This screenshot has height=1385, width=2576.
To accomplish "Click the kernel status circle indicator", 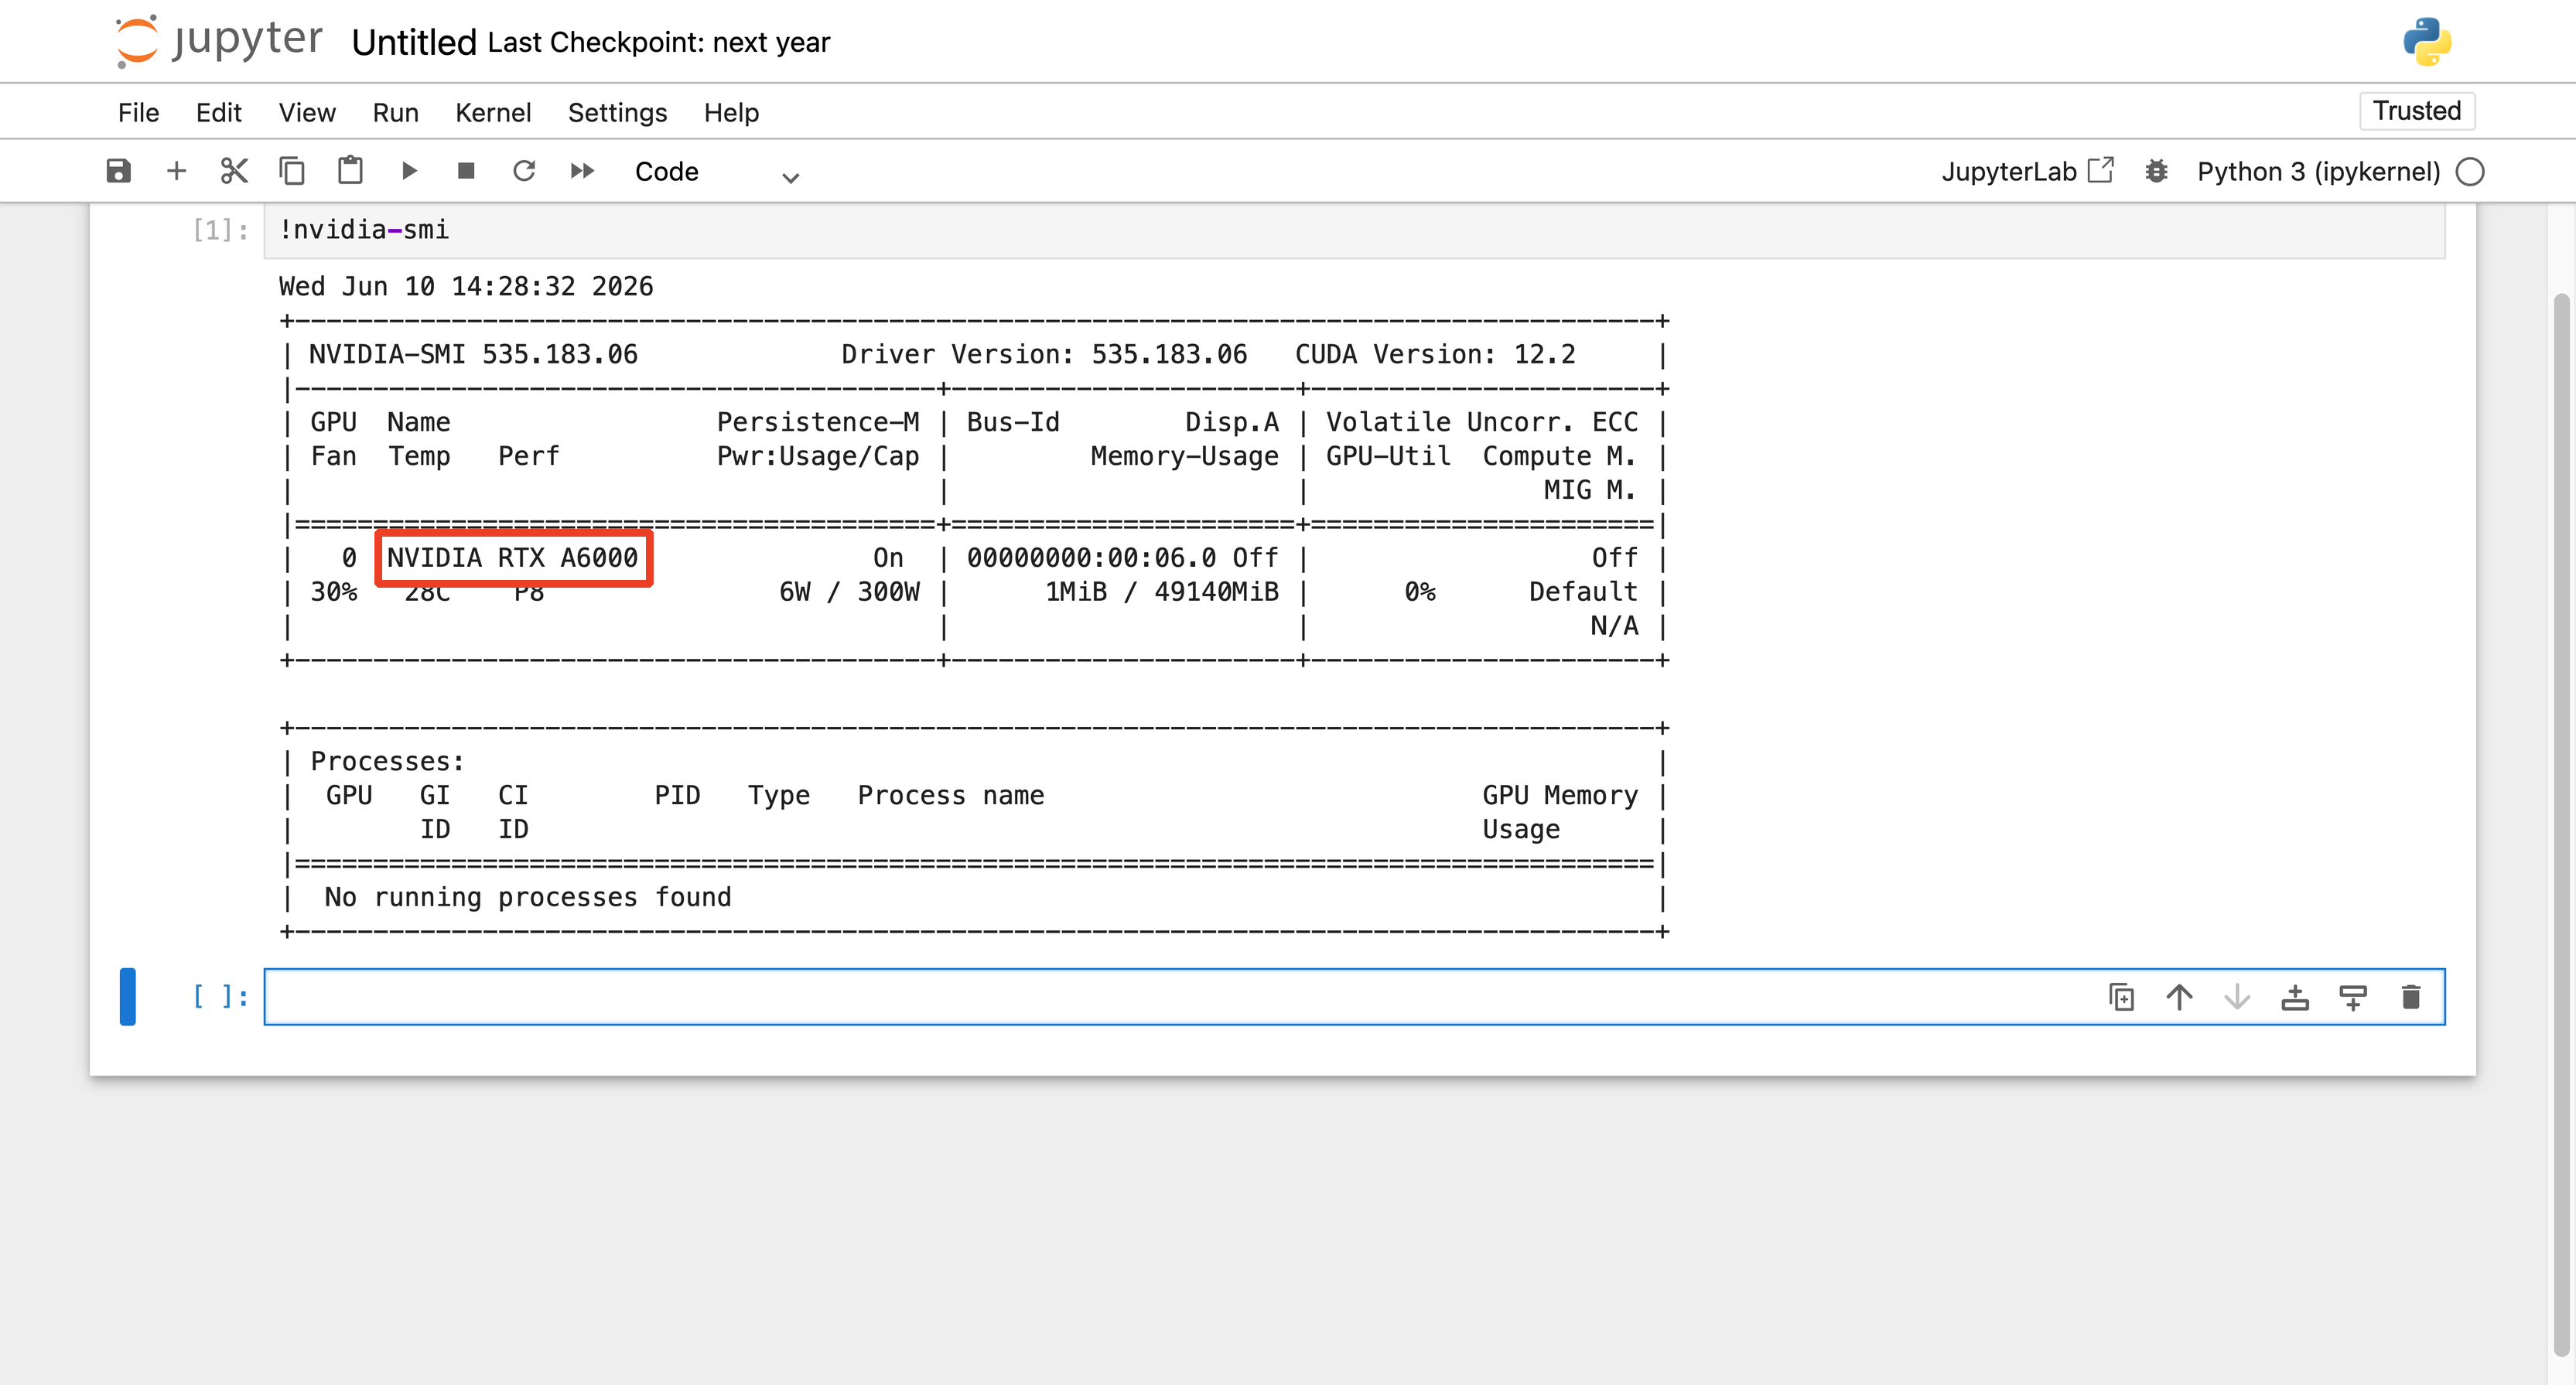I will [2470, 171].
